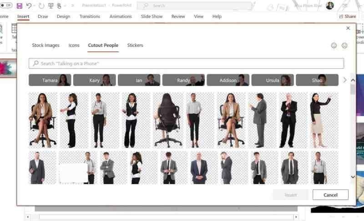The width and height of the screenshot is (364, 221).
Task: Filter by Addison category chip
Action: pyautogui.click(x=228, y=80)
